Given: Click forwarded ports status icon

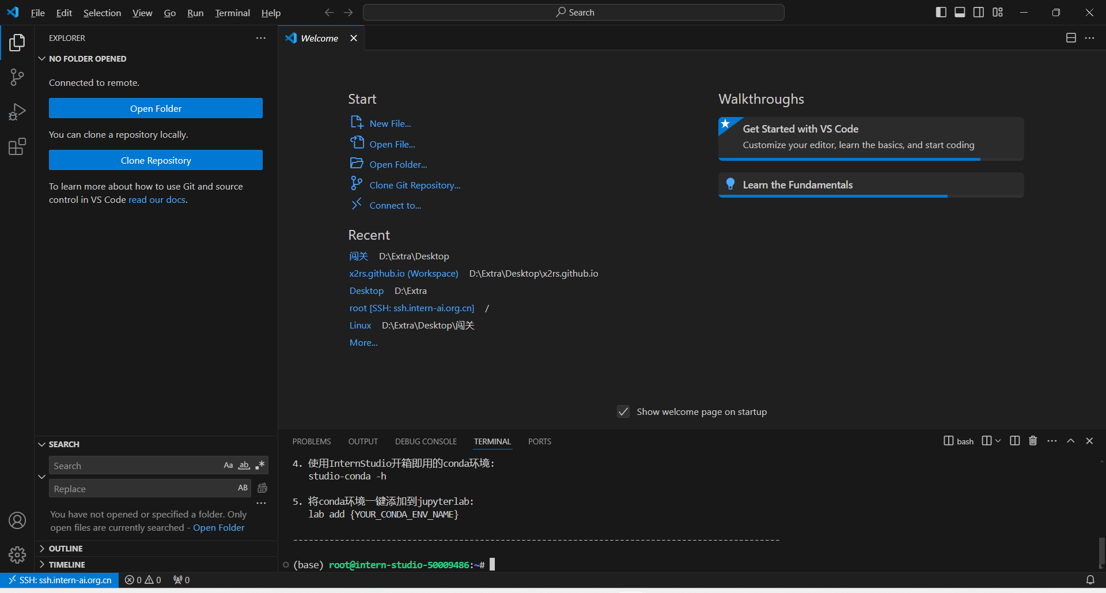Looking at the screenshot, I should 181,580.
